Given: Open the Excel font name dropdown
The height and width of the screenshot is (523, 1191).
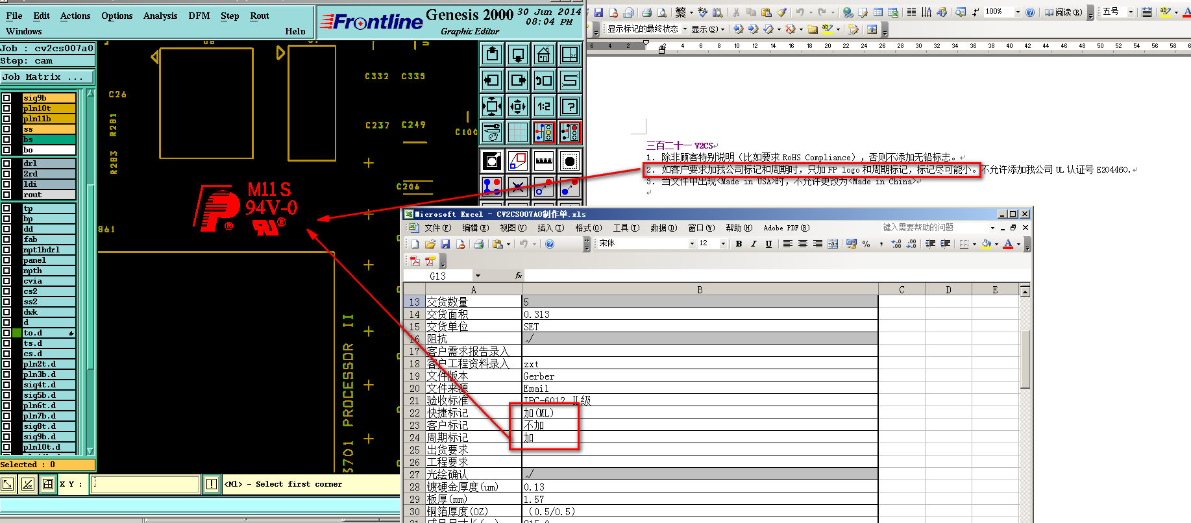Looking at the screenshot, I should click(691, 244).
